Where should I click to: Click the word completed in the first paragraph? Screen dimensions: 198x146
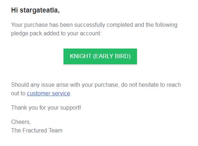pos(120,25)
